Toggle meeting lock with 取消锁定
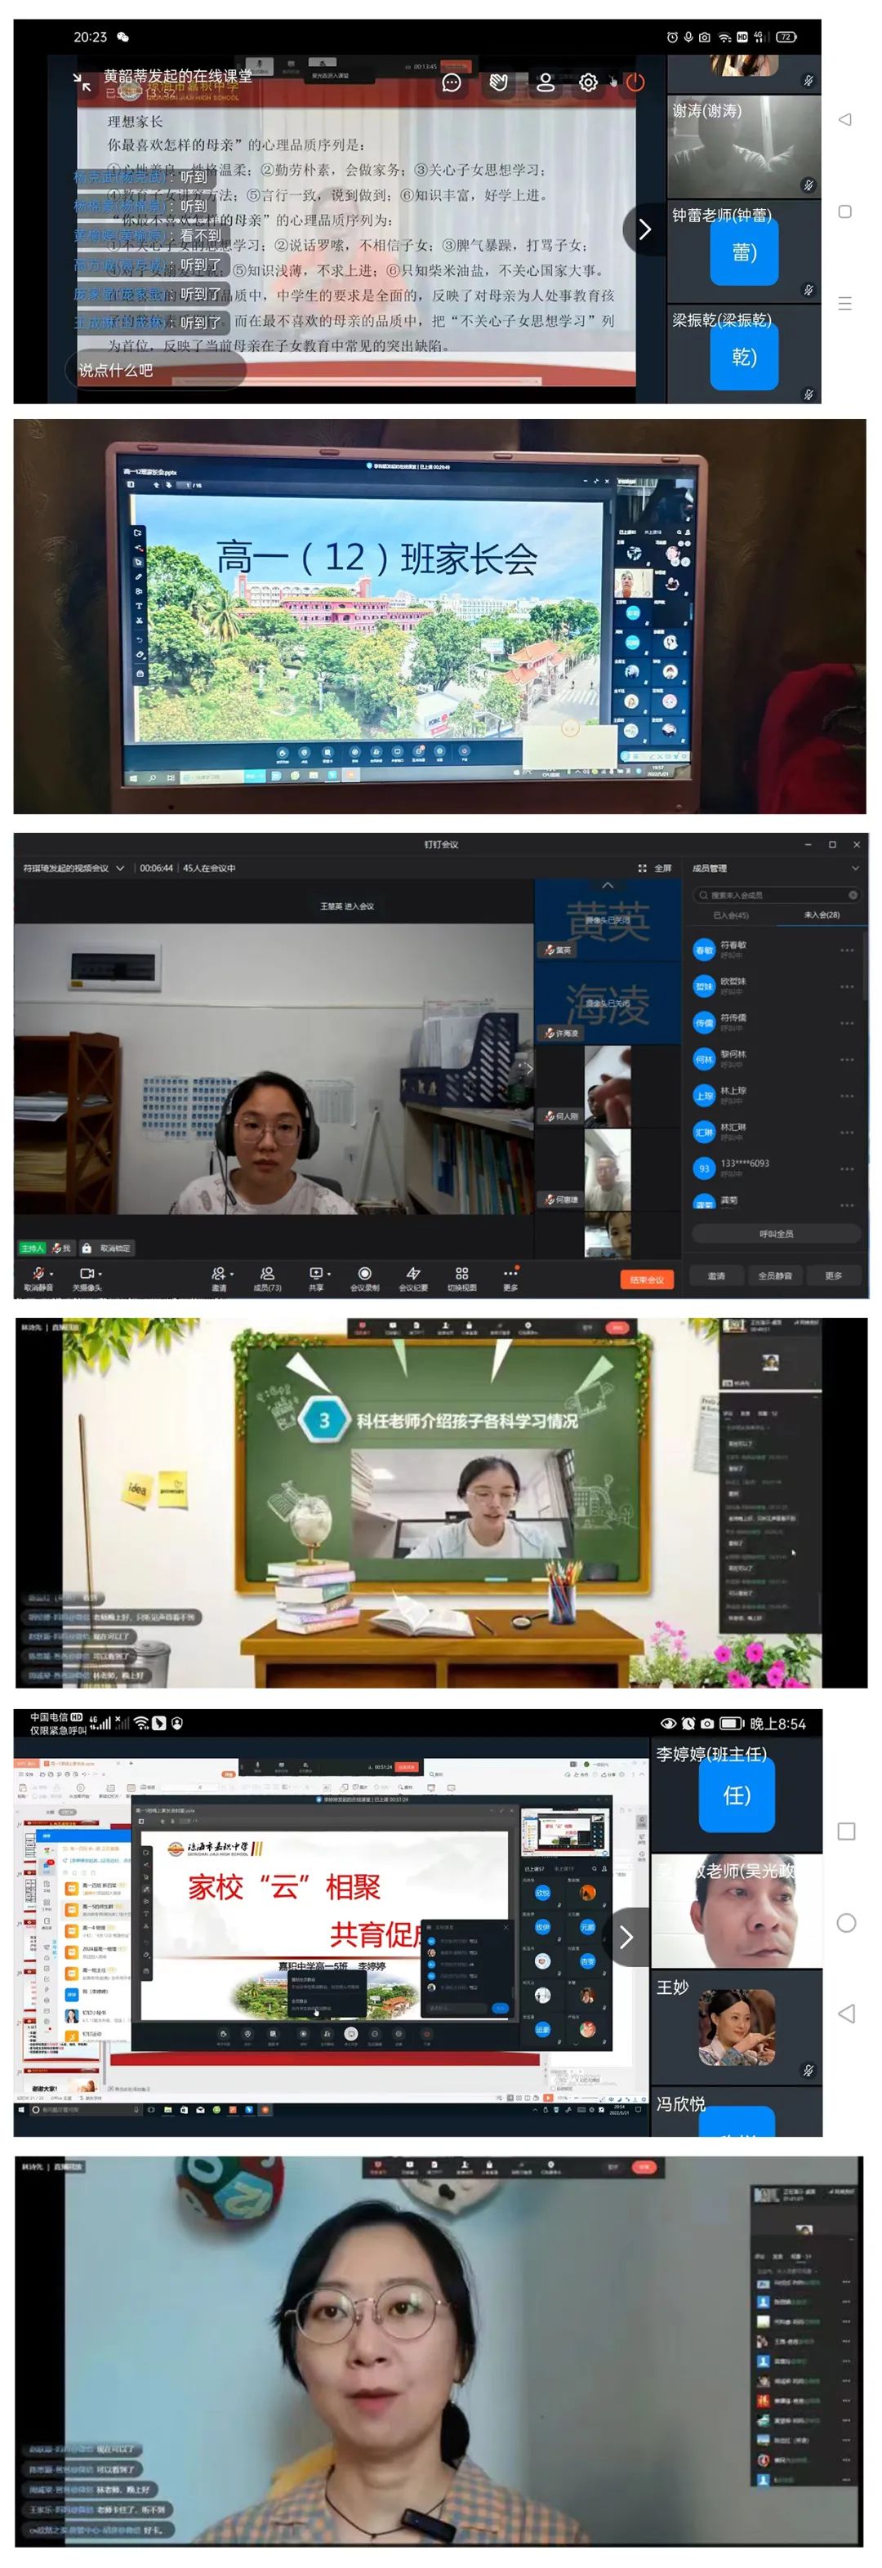The image size is (882, 2568). pos(107,1248)
